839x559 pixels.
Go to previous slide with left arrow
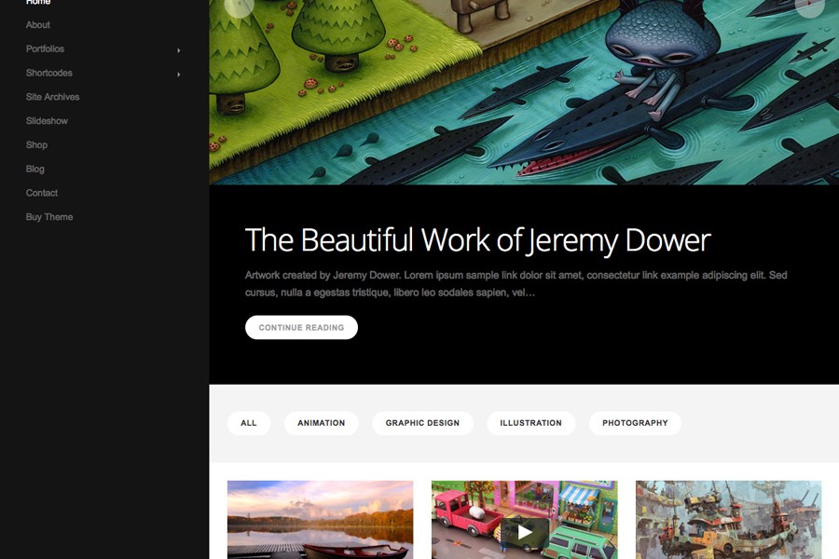click(239, 7)
